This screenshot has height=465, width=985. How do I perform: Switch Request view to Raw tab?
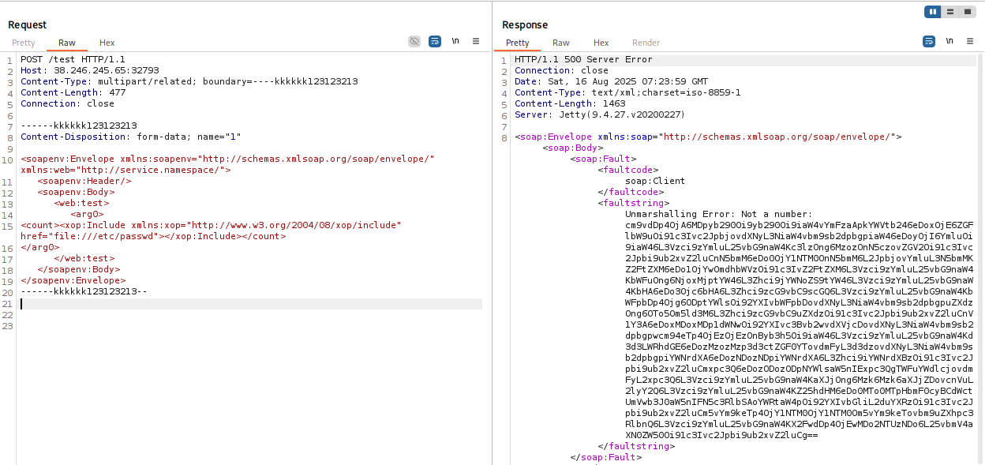(x=67, y=43)
